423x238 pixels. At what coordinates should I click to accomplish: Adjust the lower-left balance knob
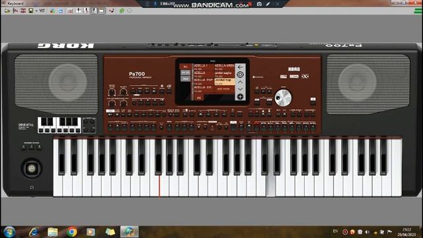tap(112, 103)
